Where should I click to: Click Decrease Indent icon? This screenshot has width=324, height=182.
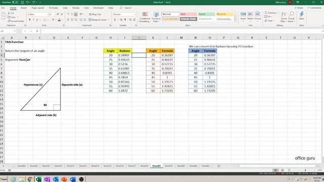[x=81, y=20]
